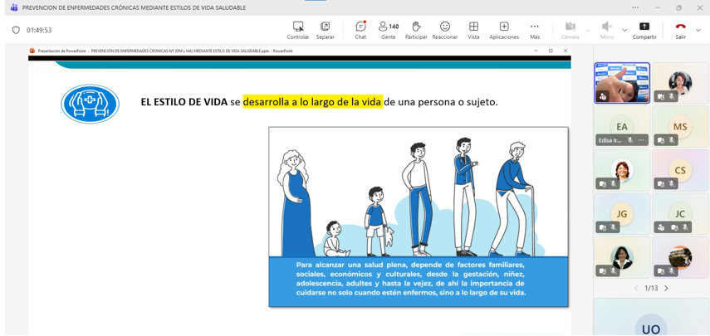Click the highlighted text 'desarrolla a lo largo de la vida'
Viewport: 710px width, 336px height.
click(313, 102)
